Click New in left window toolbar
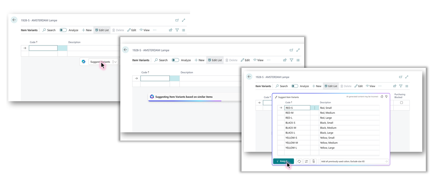Screen dimensions: 437x191 [87, 30]
